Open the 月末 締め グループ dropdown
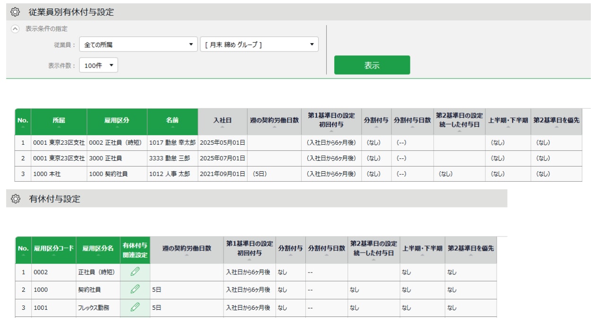 click(x=259, y=44)
